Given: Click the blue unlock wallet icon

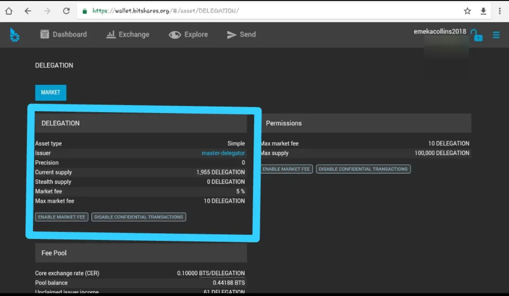Looking at the screenshot, I should [477, 35].
